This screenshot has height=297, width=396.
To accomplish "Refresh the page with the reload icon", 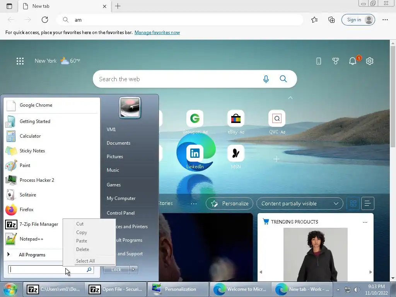I will [x=45, y=20].
